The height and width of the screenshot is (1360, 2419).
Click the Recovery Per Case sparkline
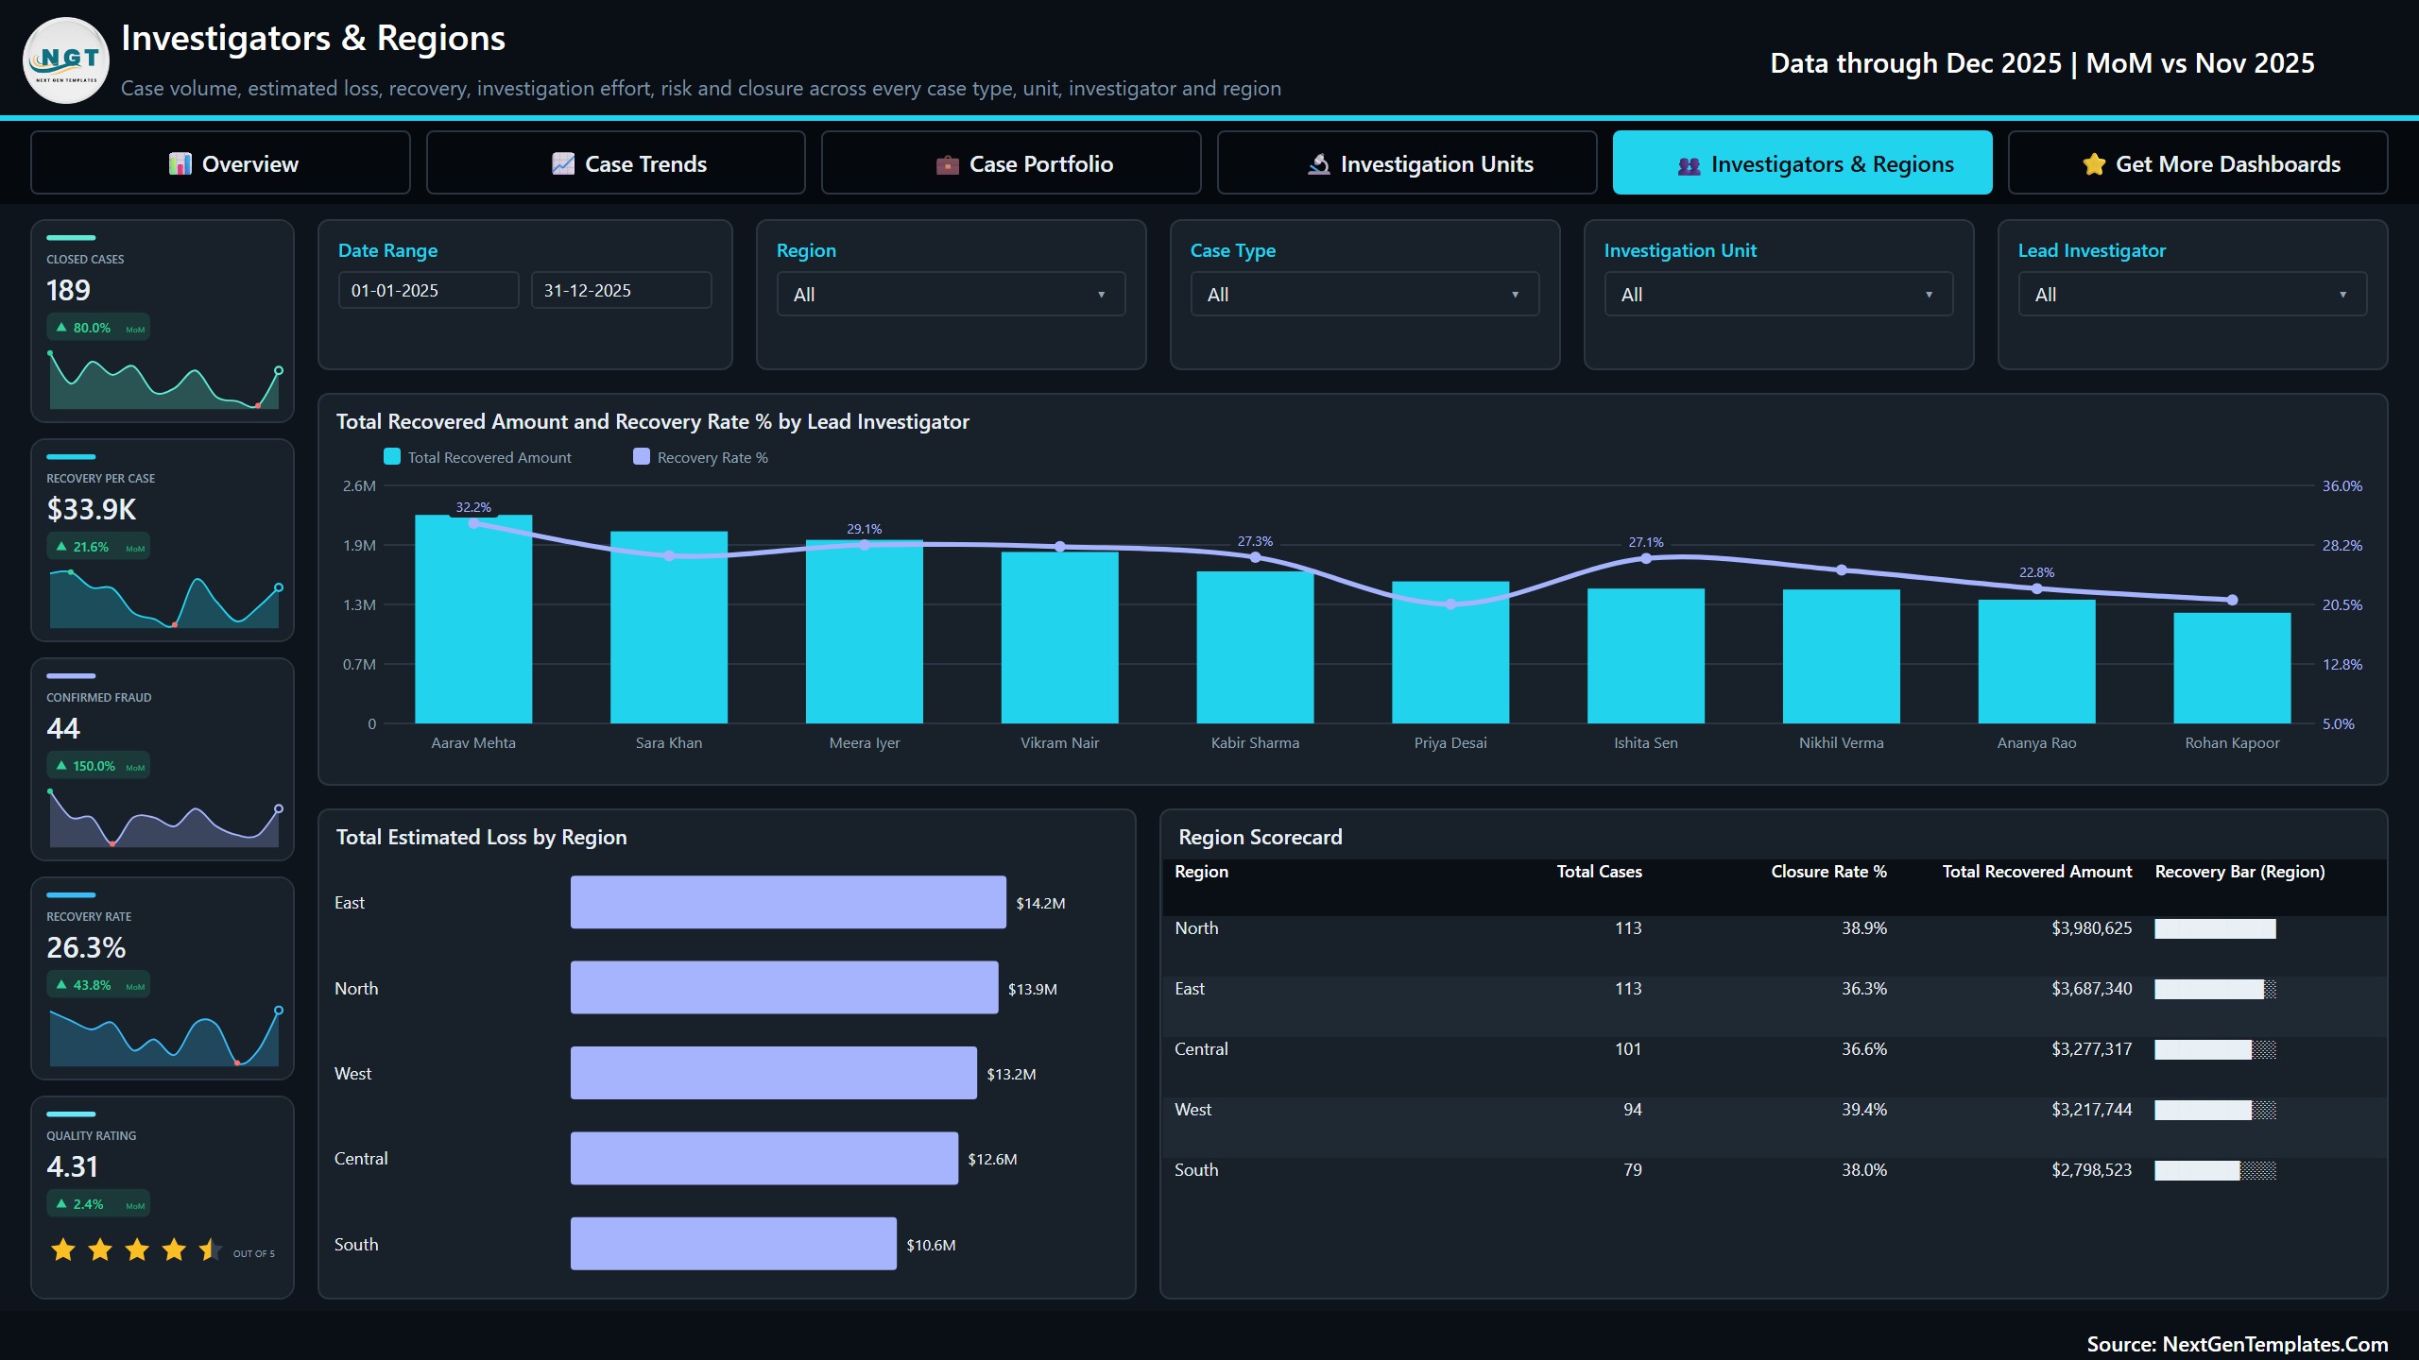[164, 599]
